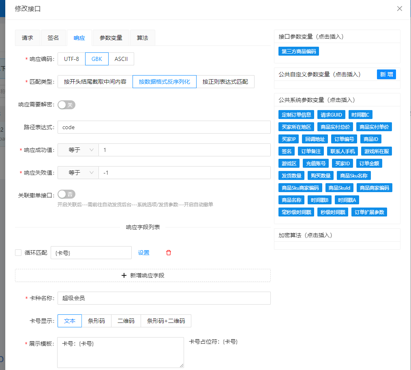The height and width of the screenshot is (370, 411).
Task: Choose 按开头结尾截取中间内容 match type
Action: click(95, 82)
